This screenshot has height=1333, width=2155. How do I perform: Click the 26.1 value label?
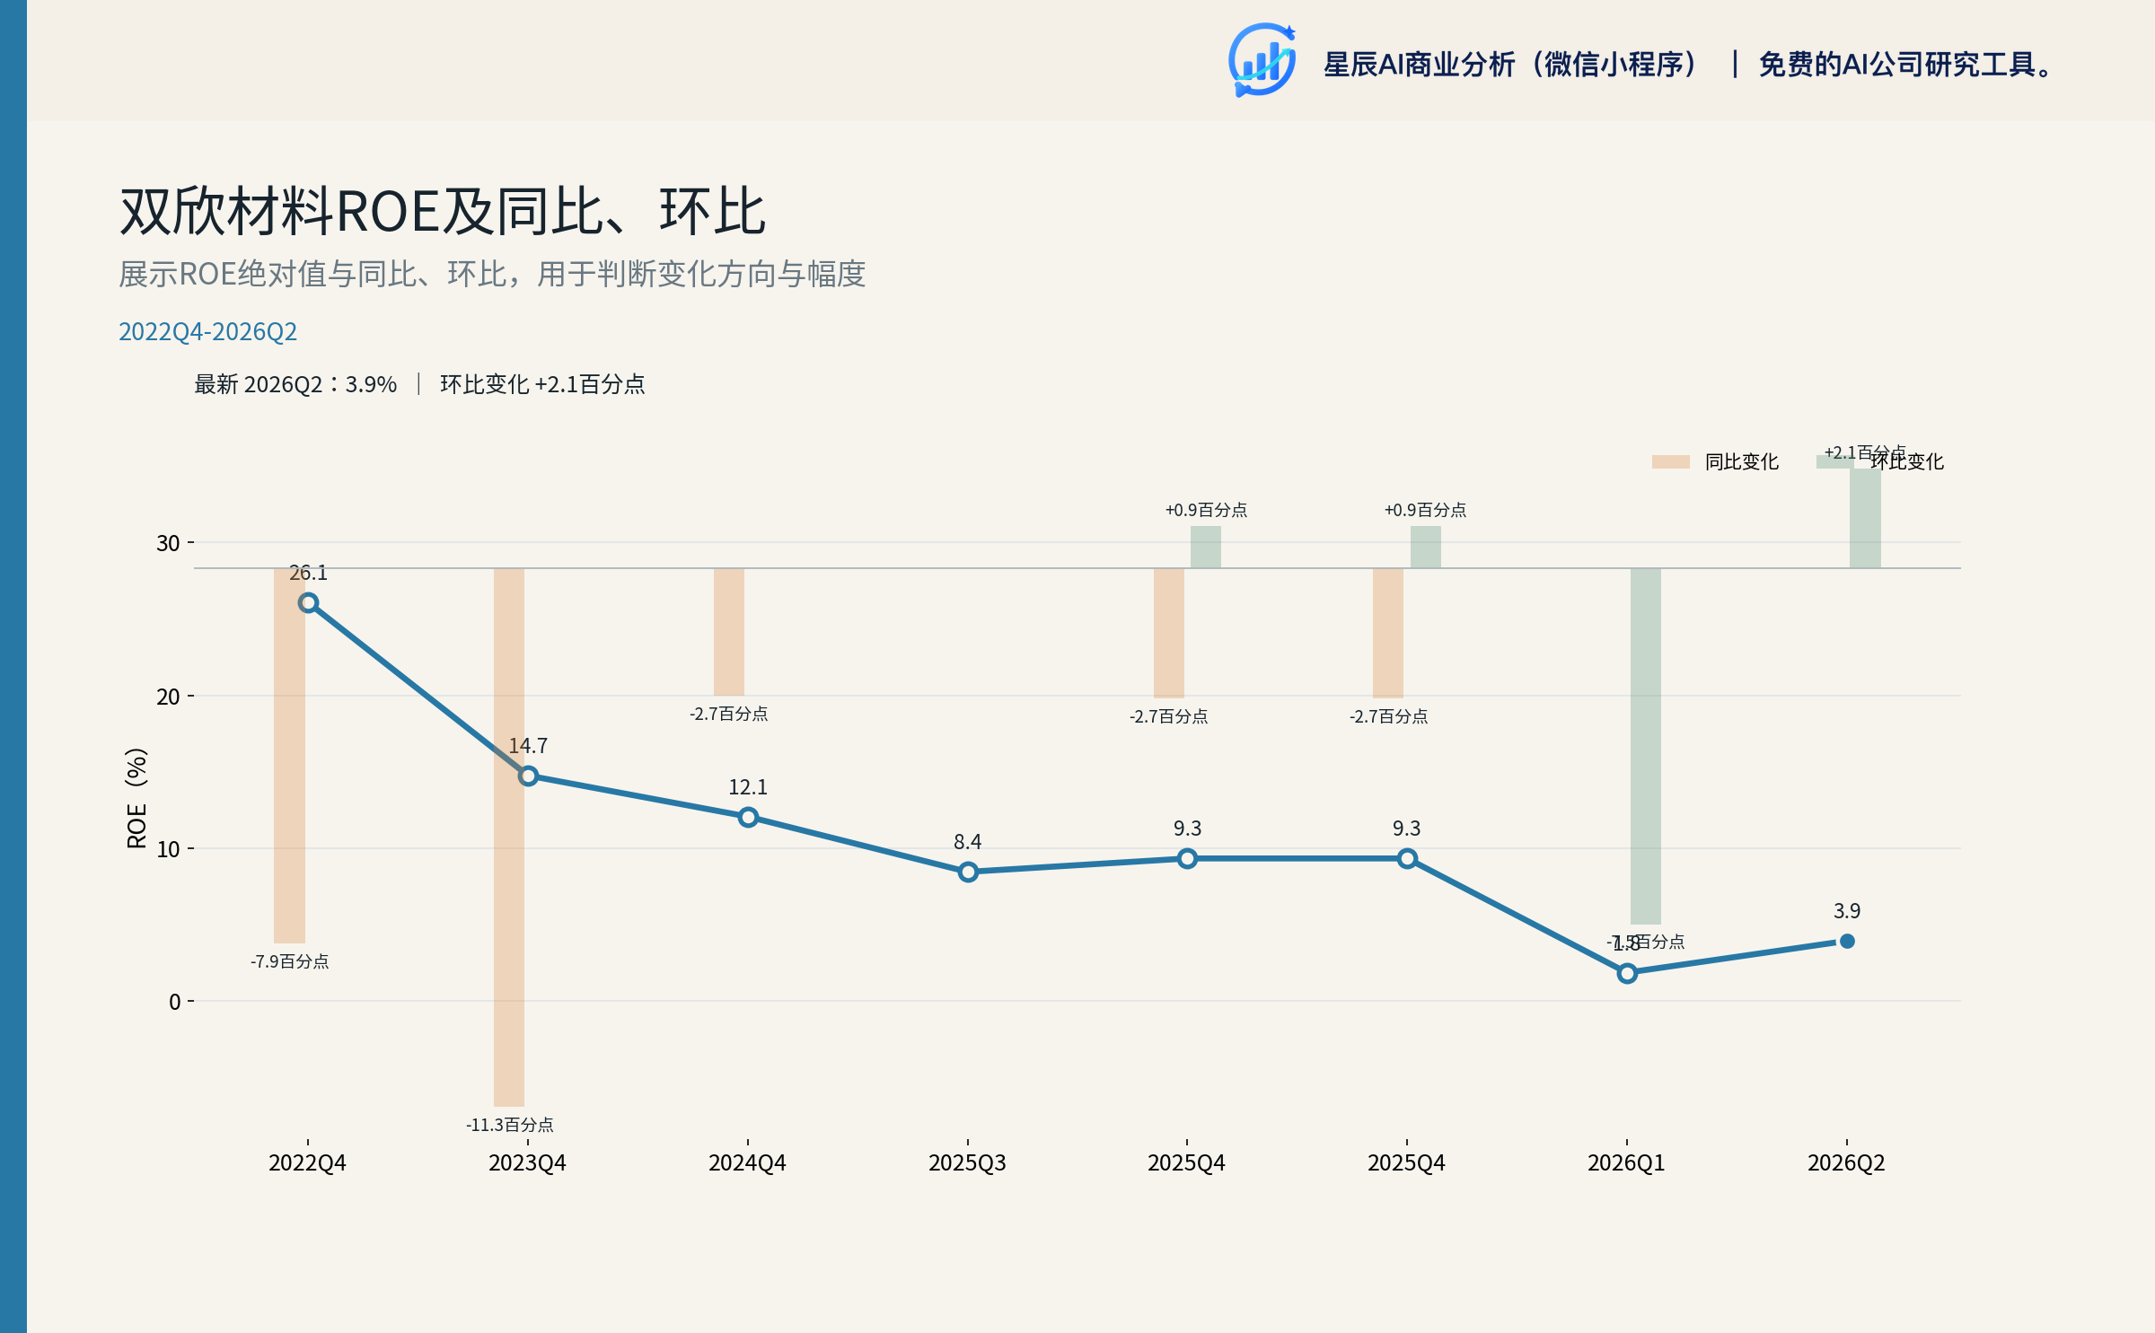(x=308, y=573)
